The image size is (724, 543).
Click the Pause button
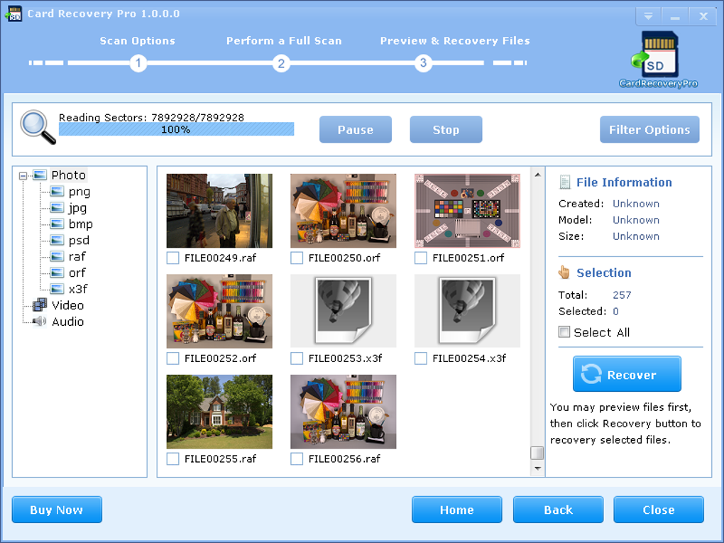(x=356, y=130)
